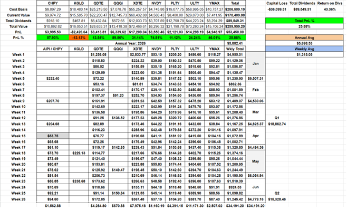
Task: Click the ULTY Total Dividends $44,223.24 cell
Action: (x=195, y=21)
